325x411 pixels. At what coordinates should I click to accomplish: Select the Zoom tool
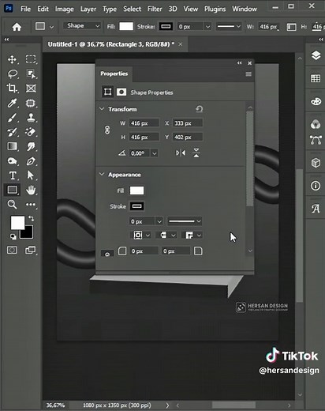[x=12, y=205]
